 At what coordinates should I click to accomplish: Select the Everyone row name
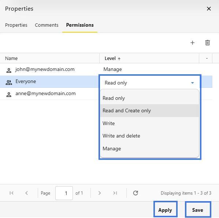coord(26,81)
